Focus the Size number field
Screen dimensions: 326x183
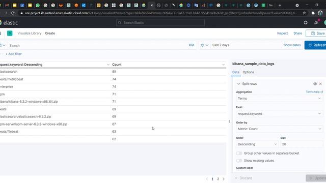(x=302, y=144)
